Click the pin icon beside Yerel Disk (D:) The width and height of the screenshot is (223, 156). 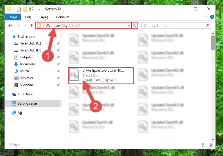coord(58,50)
